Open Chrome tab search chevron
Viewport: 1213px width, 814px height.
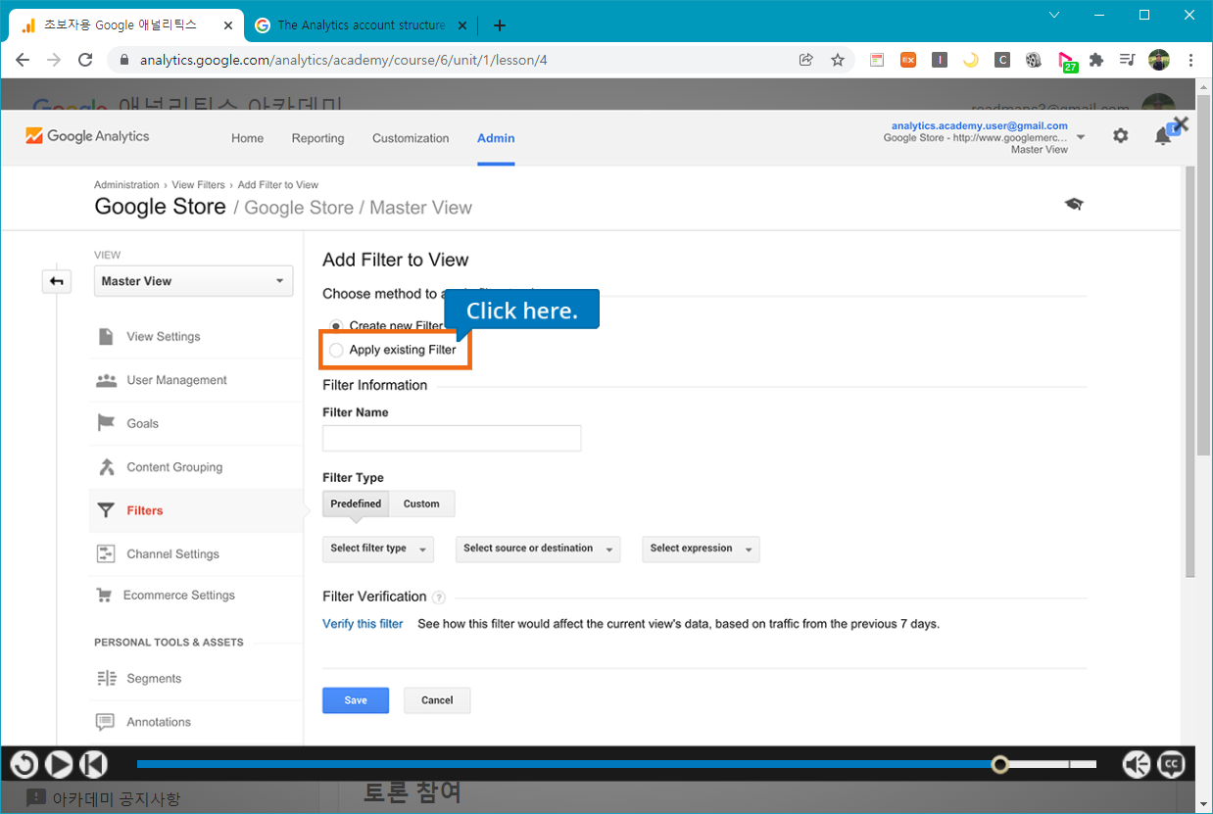click(1054, 15)
